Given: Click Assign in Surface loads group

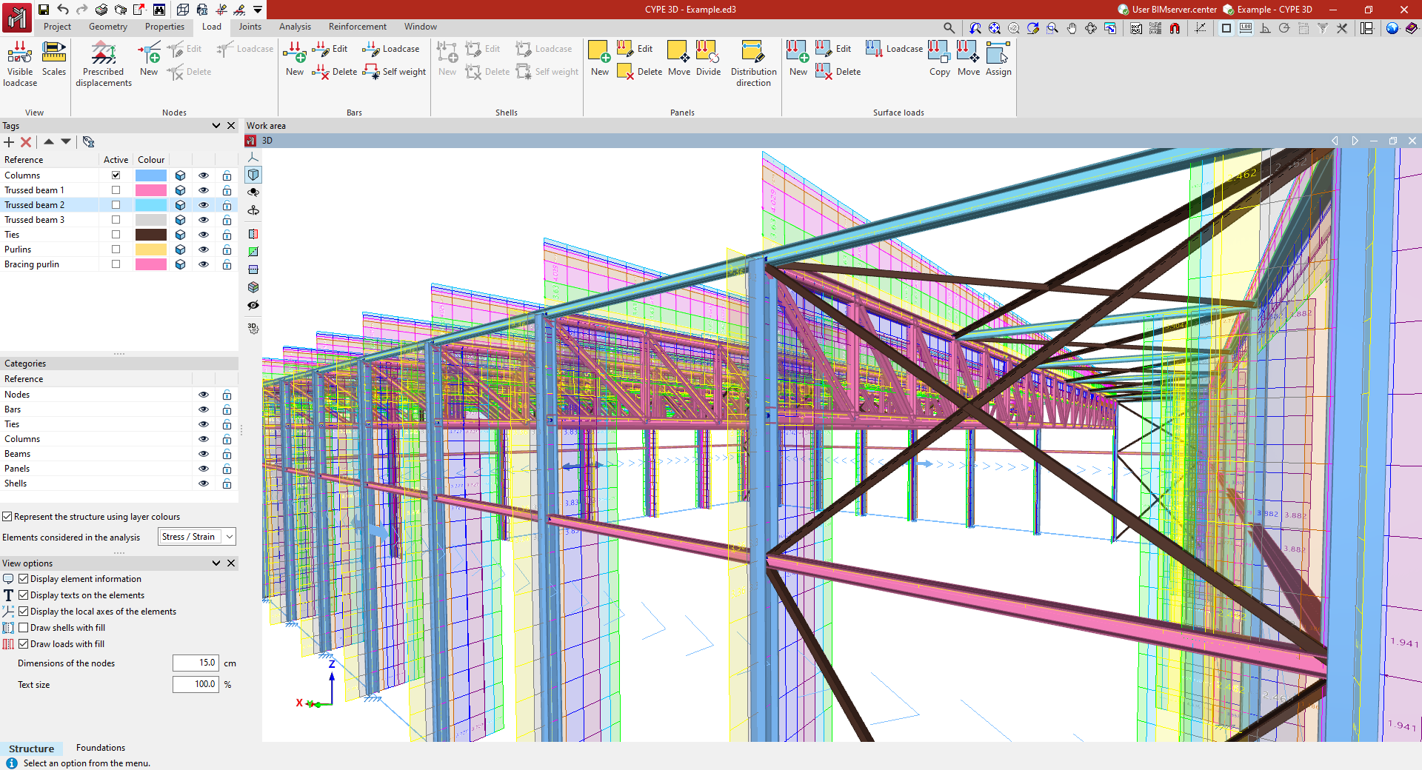Looking at the screenshot, I should [998, 59].
